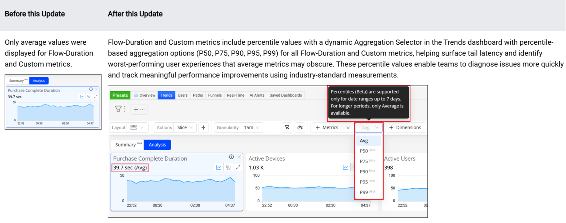Click the clear filter icon beside Metrics

(287, 127)
